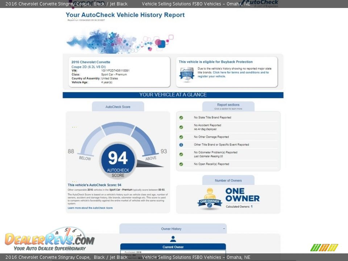Click the eligible for Buyback Protection heading
Screen dimensions: 348x261
pos(216,62)
